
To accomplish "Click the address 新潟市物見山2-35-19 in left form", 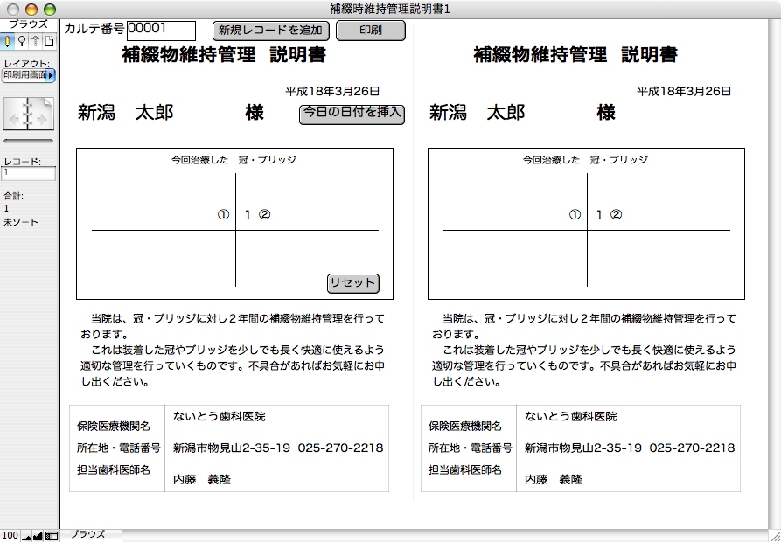I will point(232,448).
